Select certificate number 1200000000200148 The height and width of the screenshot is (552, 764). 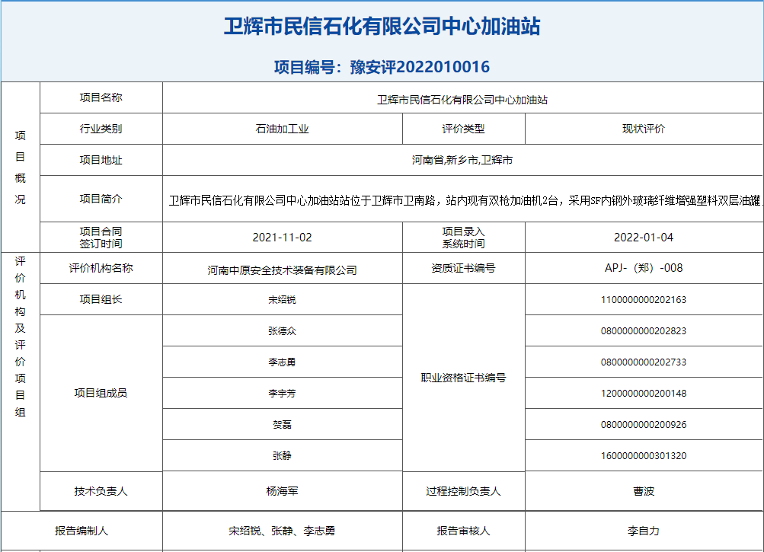pos(644,393)
